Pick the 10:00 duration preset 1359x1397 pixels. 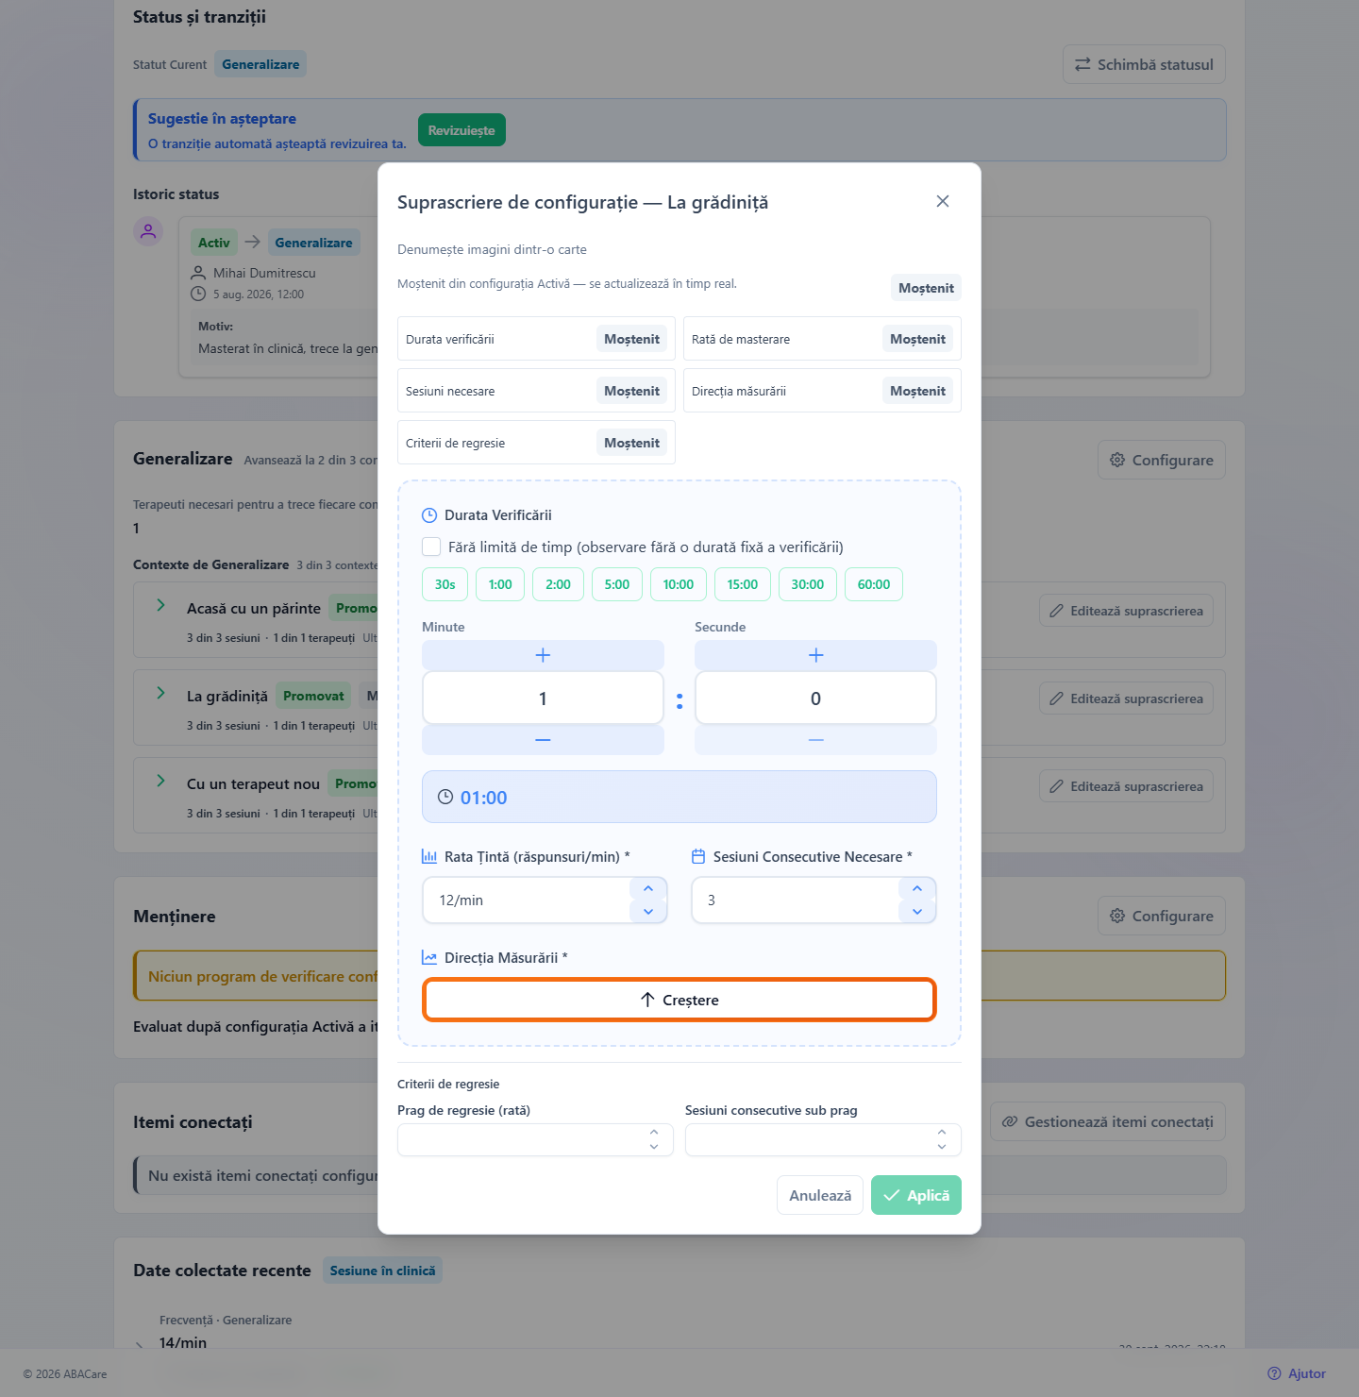point(679,584)
